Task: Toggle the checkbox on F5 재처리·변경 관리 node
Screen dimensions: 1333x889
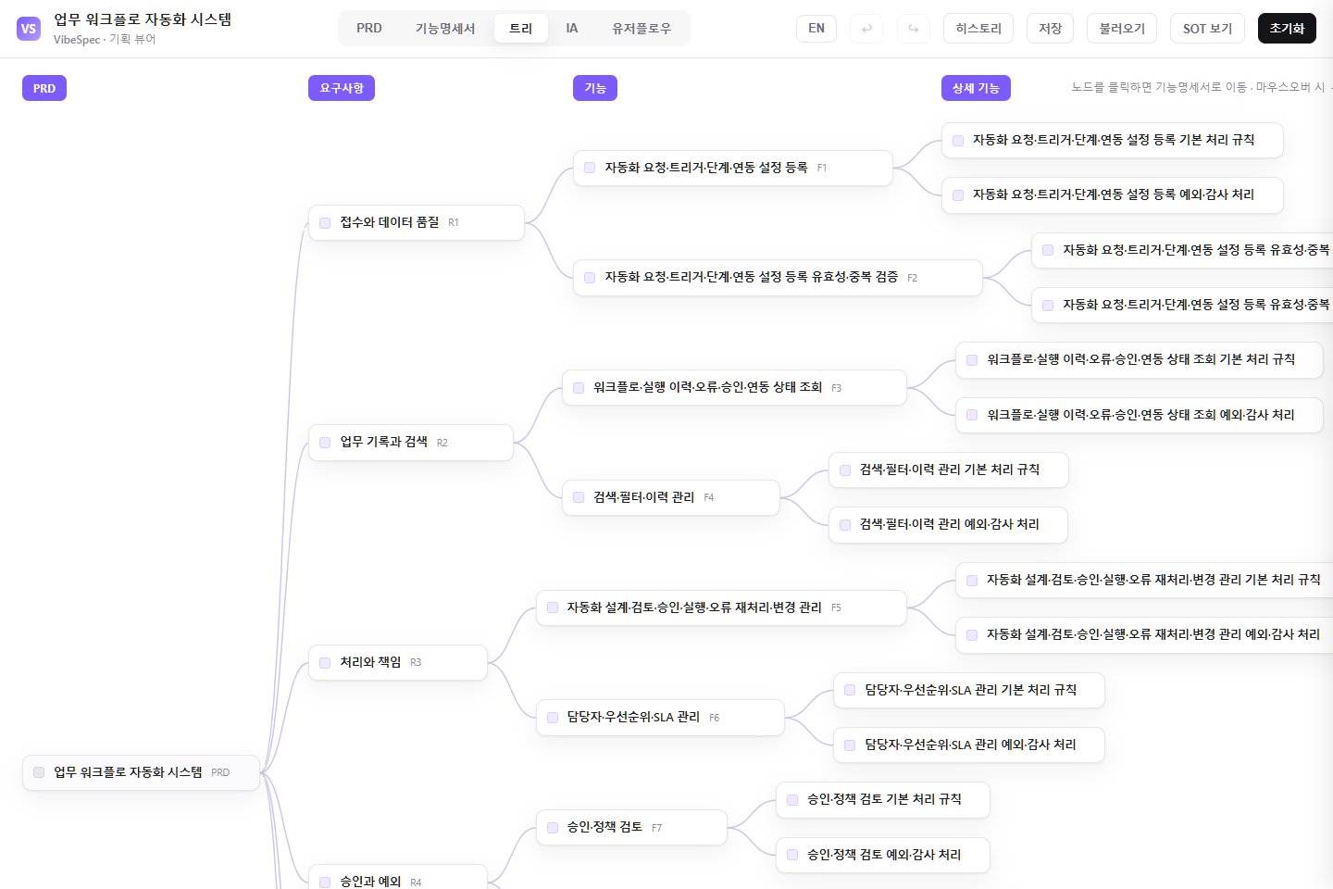Action: tap(553, 607)
